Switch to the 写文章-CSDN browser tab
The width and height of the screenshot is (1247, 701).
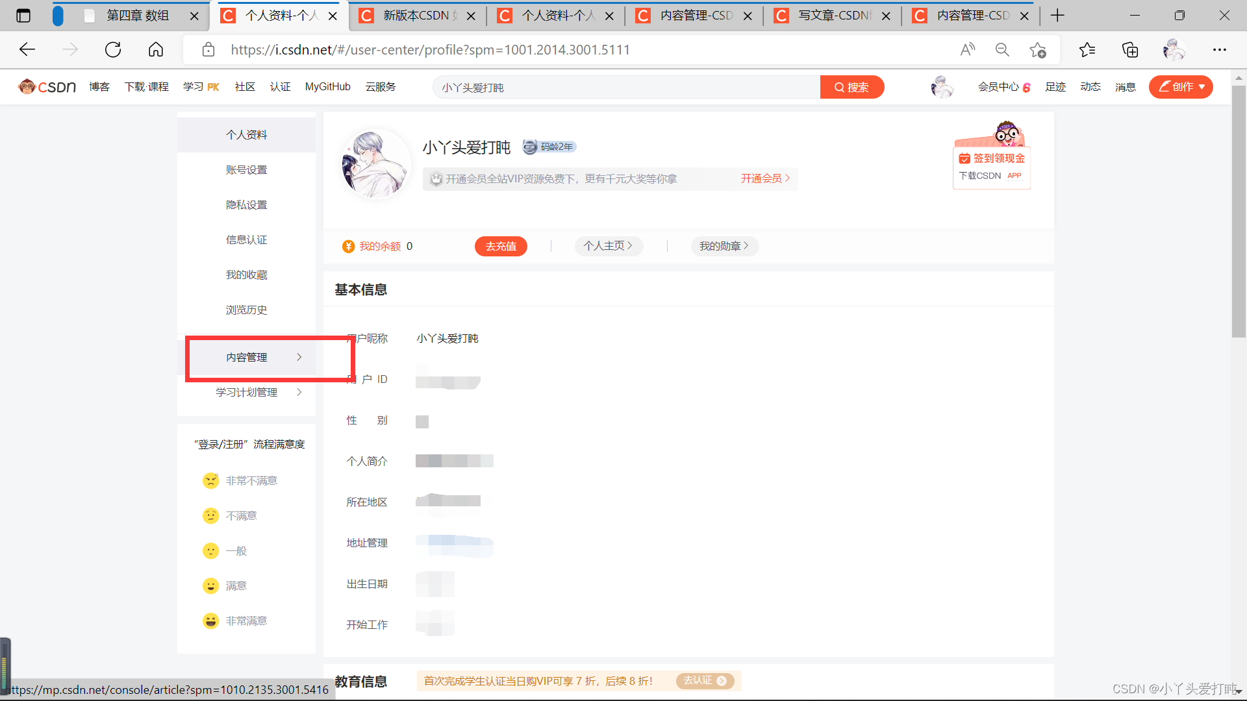pos(834,16)
